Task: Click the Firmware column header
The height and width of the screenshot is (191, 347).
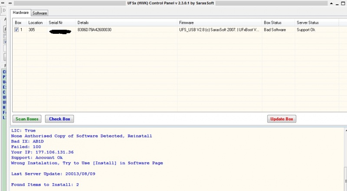Action: (187, 23)
